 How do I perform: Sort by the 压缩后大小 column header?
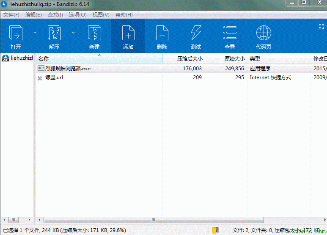point(184,59)
